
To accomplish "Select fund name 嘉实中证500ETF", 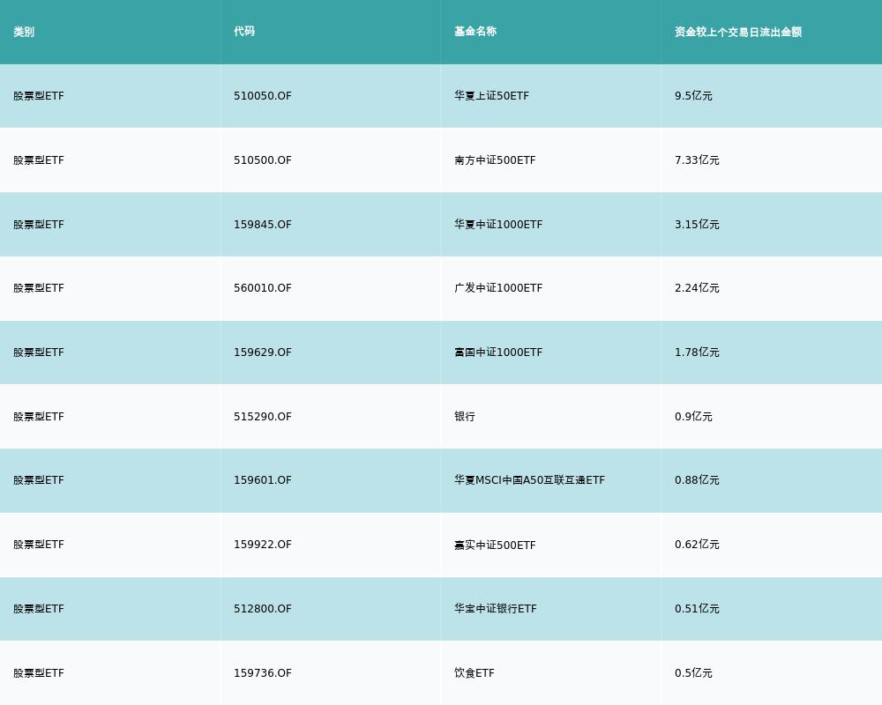I will 495,545.
